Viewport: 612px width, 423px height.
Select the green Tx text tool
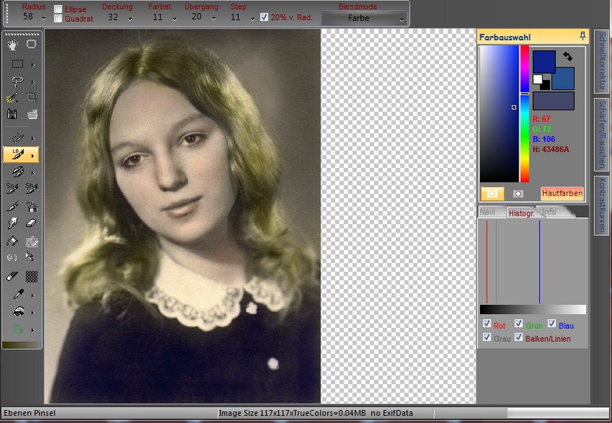(x=18, y=329)
